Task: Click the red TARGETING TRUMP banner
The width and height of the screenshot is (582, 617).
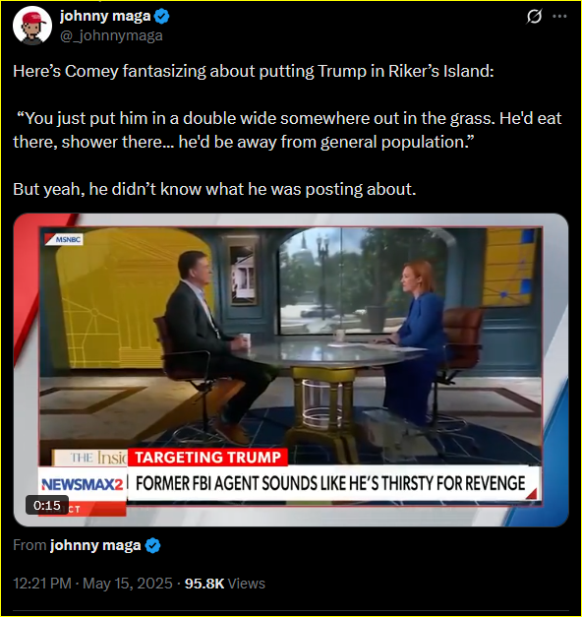Action: pos(207,458)
